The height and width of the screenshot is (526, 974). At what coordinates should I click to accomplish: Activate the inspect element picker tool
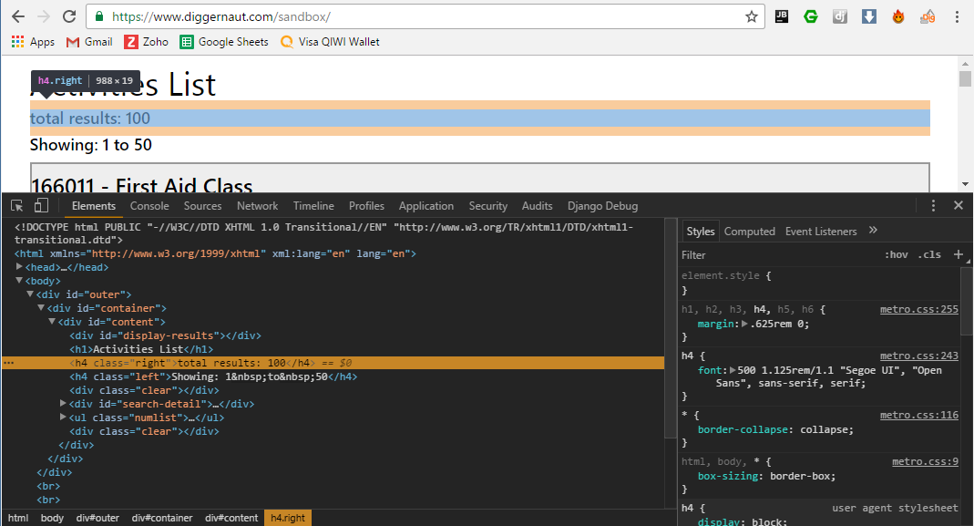[x=17, y=206]
